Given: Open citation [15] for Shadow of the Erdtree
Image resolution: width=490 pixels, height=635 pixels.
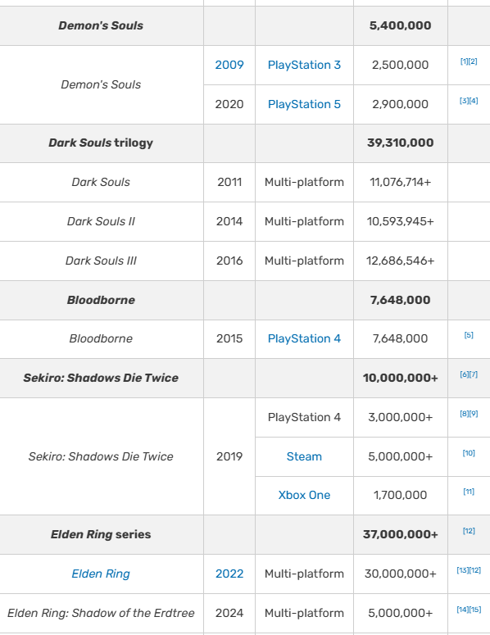Looking at the screenshot, I should coord(475,610).
